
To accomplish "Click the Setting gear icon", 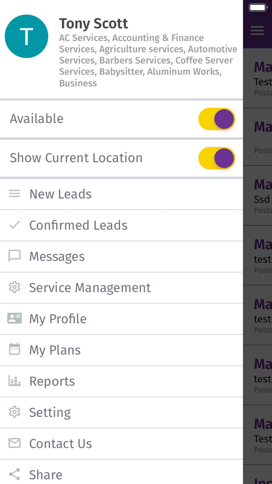I will pyautogui.click(x=14, y=412).
